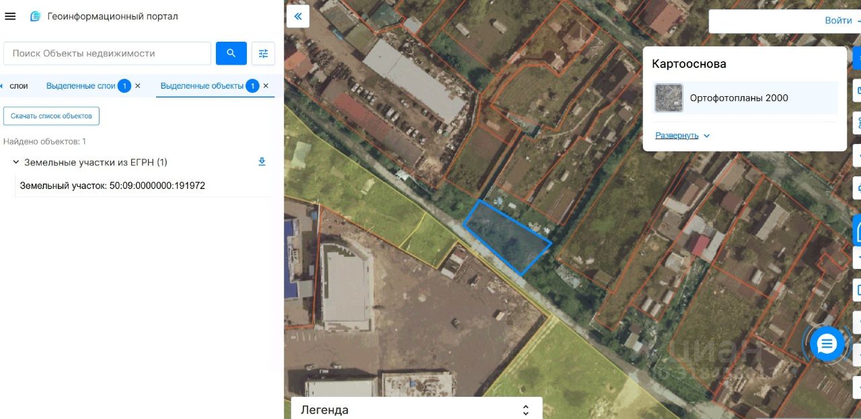Select the Ортофотопланы 2000 basemap thumbnail

pyautogui.click(x=669, y=98)
